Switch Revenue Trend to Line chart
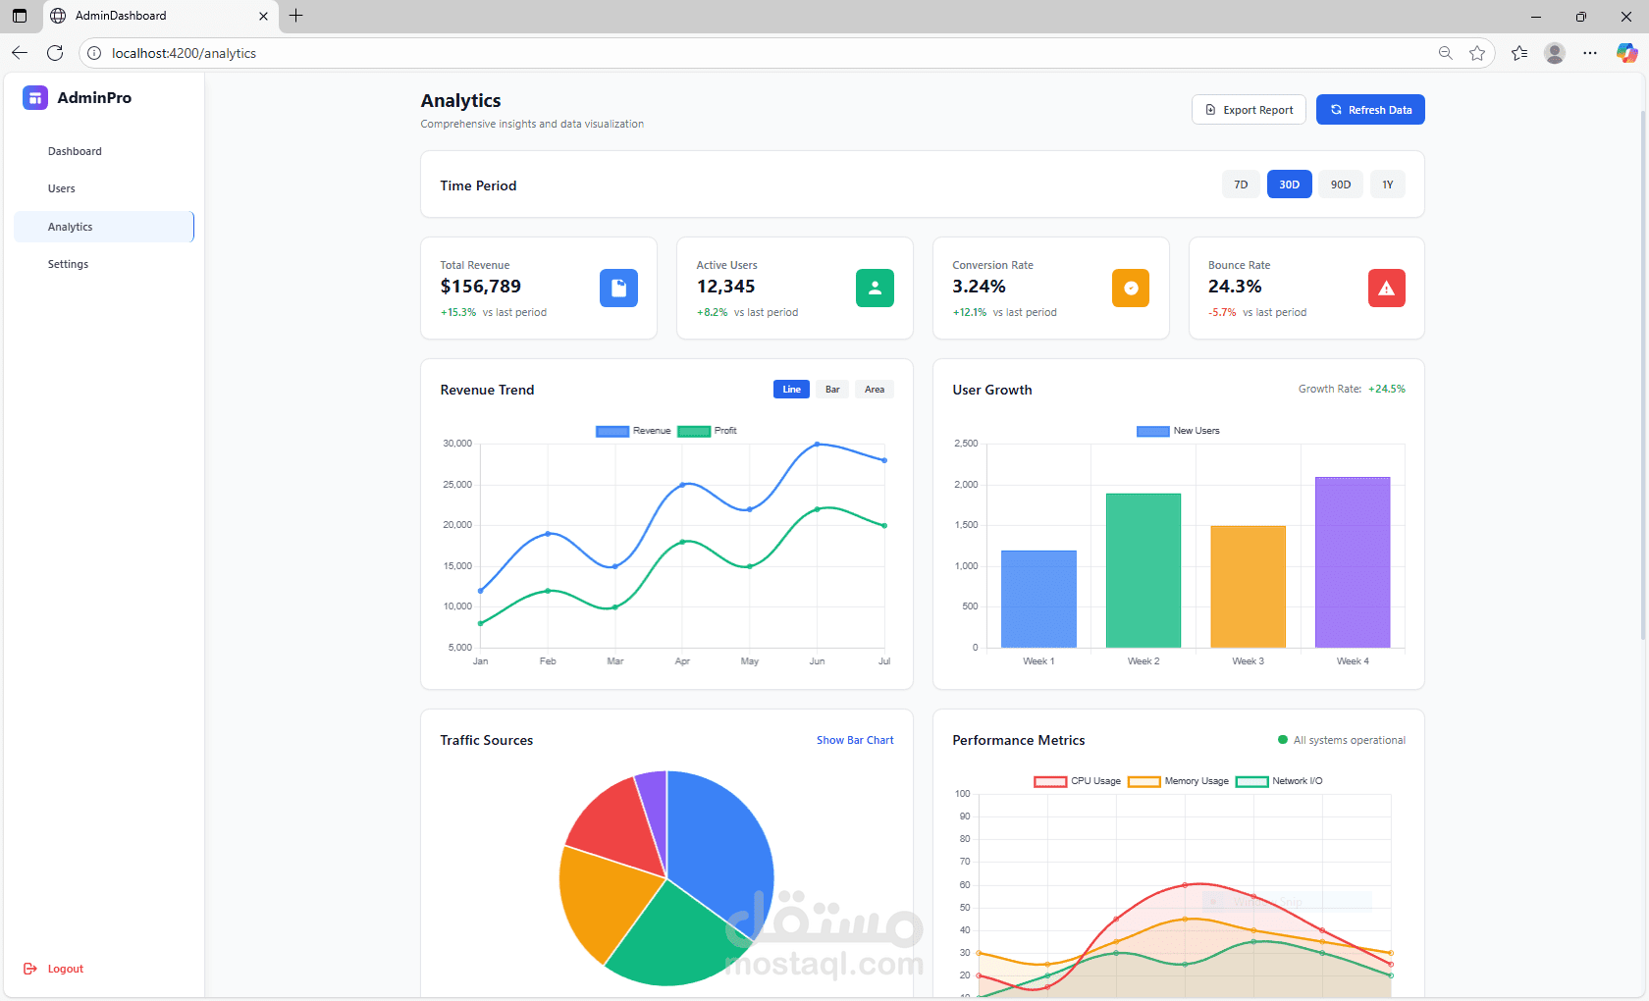Screen dimensions: 1649x1001 [791, 390]
